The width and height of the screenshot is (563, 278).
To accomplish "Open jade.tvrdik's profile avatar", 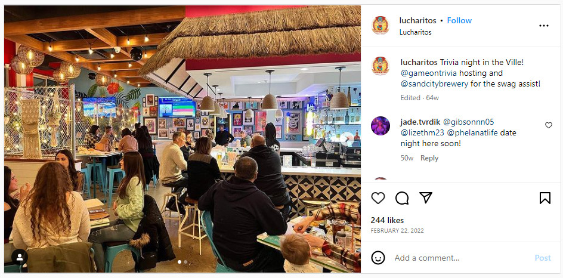I will click(x=381, y=126).
